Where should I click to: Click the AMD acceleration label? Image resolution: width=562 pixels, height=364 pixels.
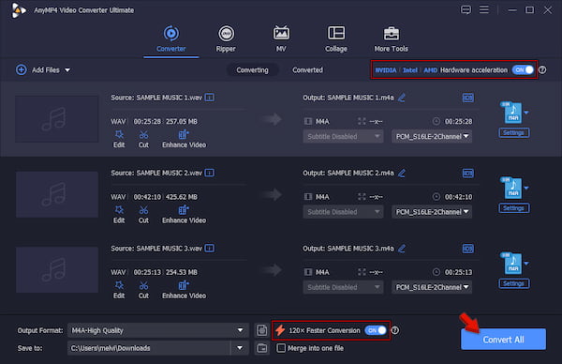click(431, 70)
